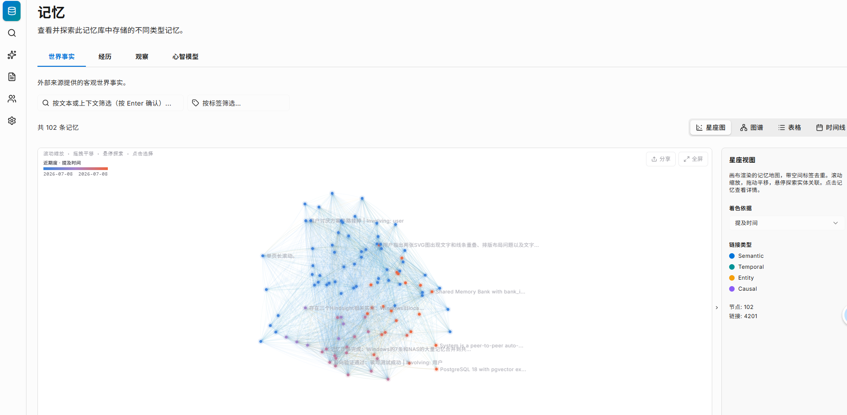Click the Semantic link type color dot

pyautogui.click(x=732, y=256)
